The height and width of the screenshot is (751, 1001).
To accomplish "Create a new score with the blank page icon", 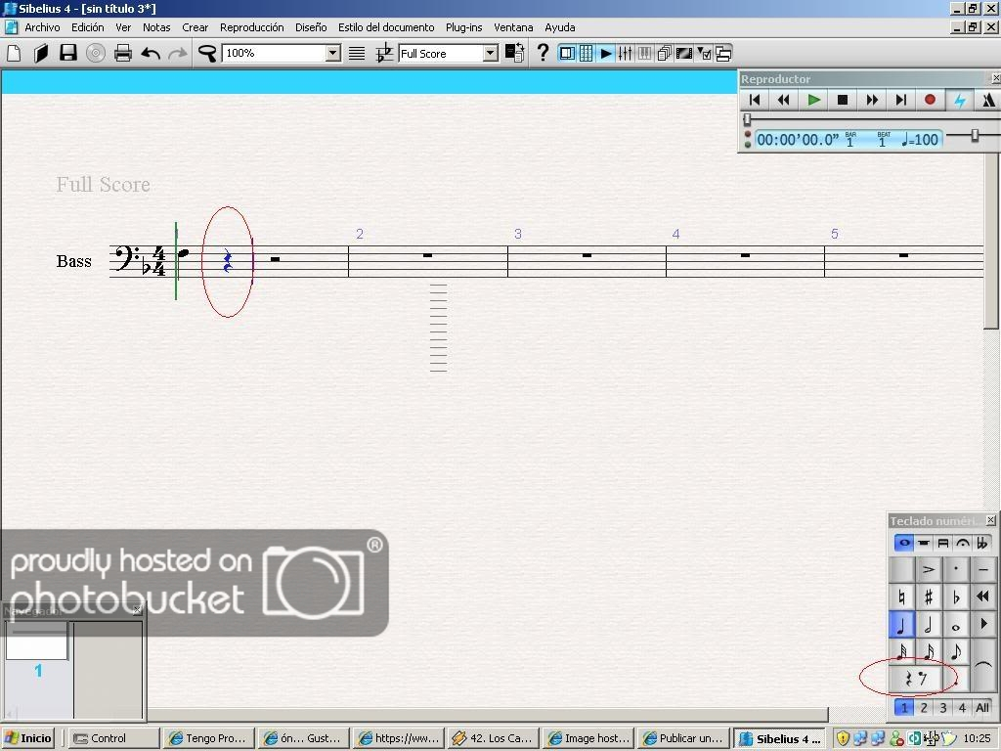I will [14, 53].
